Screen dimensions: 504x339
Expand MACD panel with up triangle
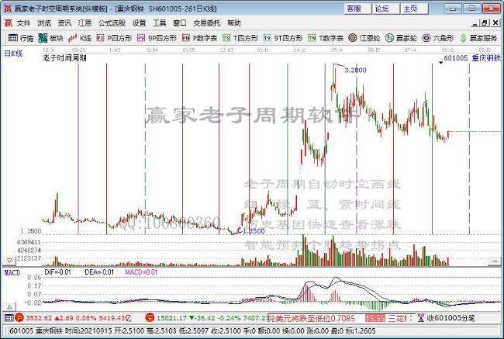click(9, 307)
